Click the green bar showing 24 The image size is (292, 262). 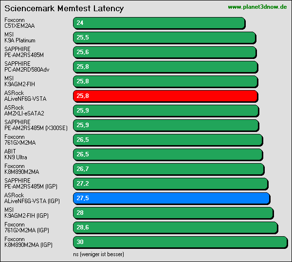tap(159, 23)
